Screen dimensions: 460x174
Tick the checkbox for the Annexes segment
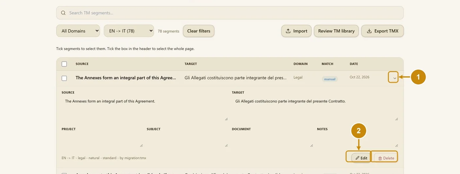click(64, 78)
